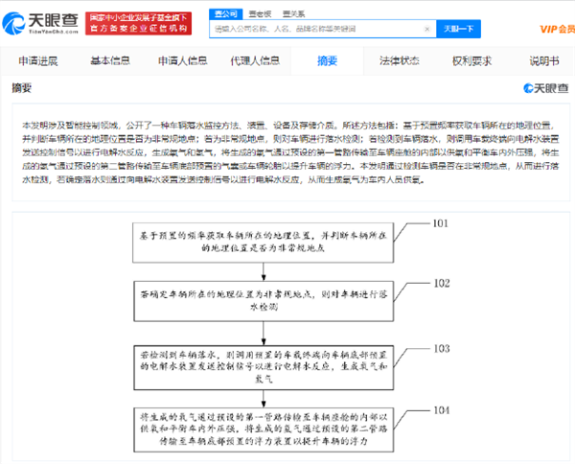Image resolution: width=575 pixels, height=464 pixels.
Task: Open the red official credit agency banner
Action: 139,23
